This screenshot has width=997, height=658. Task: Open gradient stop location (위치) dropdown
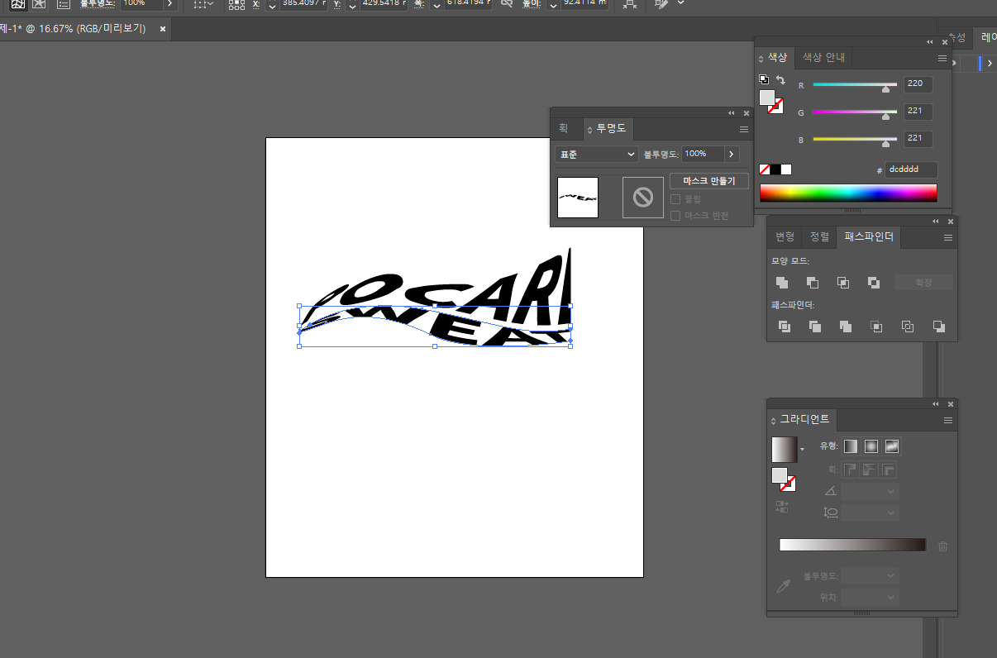pos(870,597)
